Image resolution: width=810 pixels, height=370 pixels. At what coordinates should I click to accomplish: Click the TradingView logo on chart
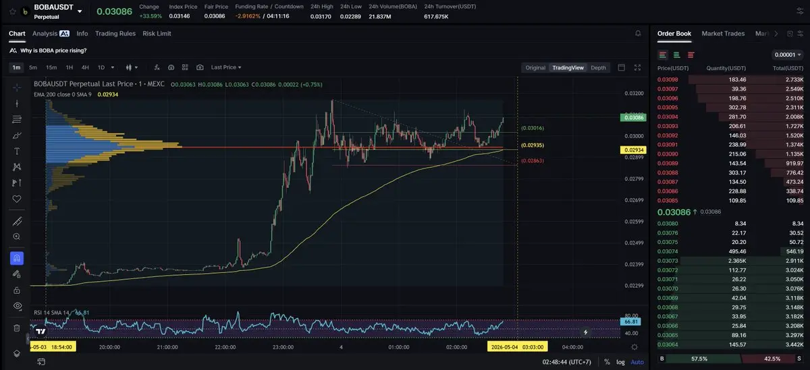click(x=40, y=331)
